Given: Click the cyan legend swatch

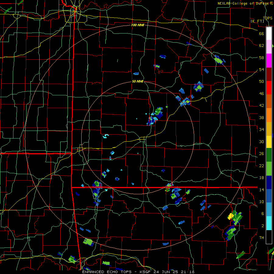Looking at the screenshot, I should coord(269,223).
